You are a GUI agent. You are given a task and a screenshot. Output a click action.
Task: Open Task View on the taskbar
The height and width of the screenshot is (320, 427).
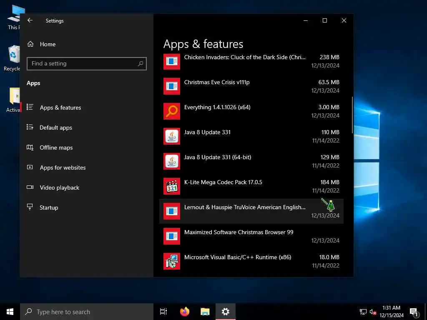click(163, 312)
